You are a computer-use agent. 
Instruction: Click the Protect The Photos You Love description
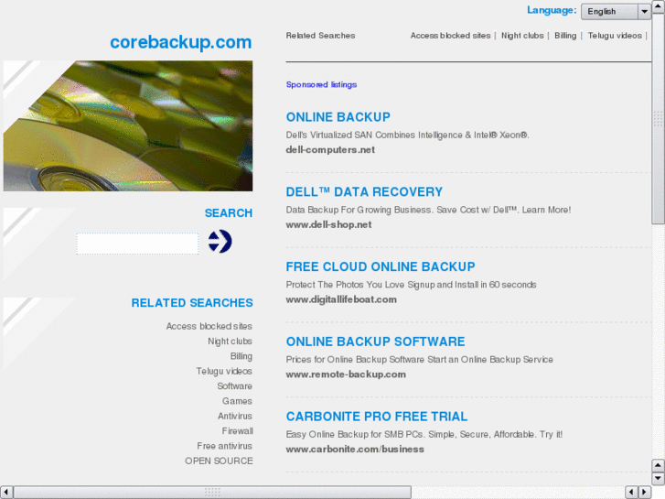[x=411, y=285]
